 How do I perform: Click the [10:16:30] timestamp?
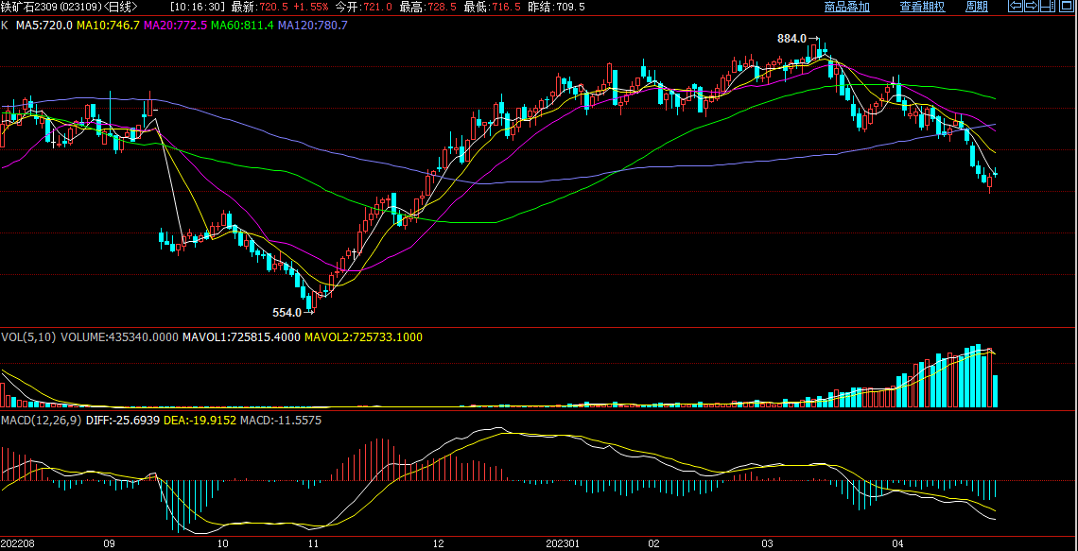pos(198,7)
